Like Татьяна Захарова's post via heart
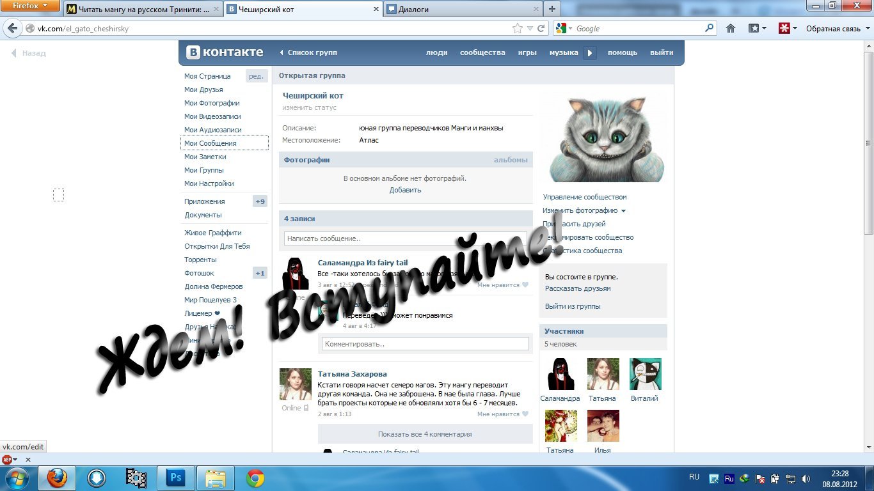The image size is (874, 491). pyautogui.click(x=525, y=414)
